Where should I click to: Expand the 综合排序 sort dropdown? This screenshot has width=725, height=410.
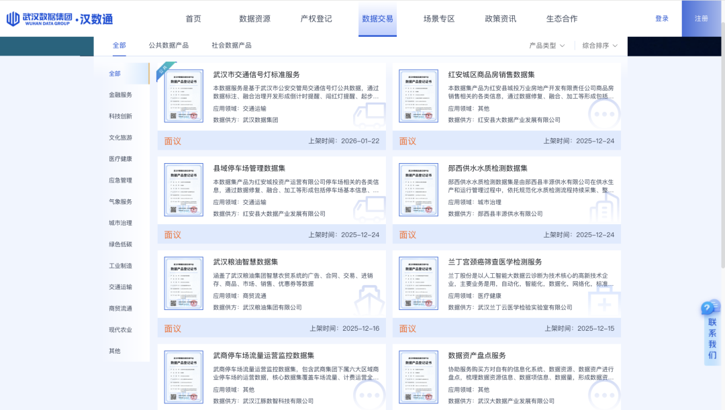point(599,46)
